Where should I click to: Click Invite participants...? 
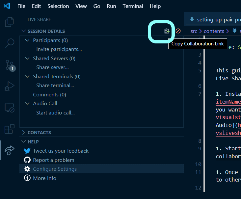pyautogui.click(x=59, y=49)
